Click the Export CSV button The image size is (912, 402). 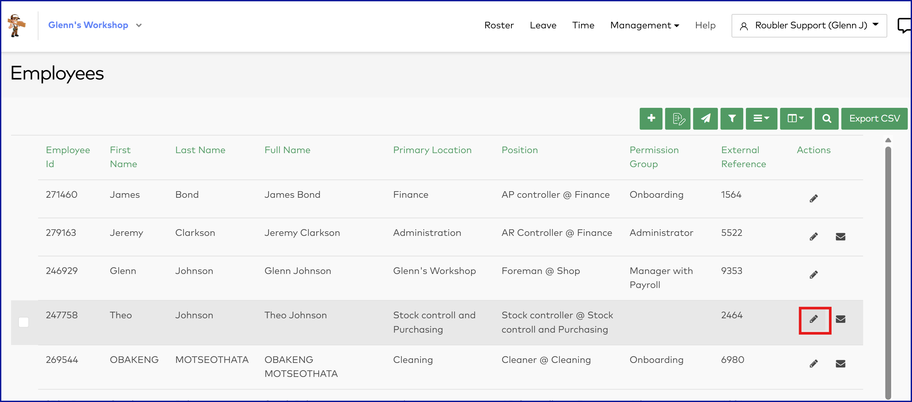pos(874,118)
